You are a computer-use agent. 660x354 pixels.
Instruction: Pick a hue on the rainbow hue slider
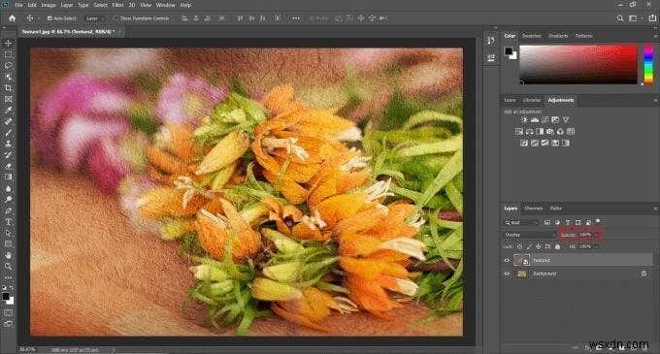(648, 64)
